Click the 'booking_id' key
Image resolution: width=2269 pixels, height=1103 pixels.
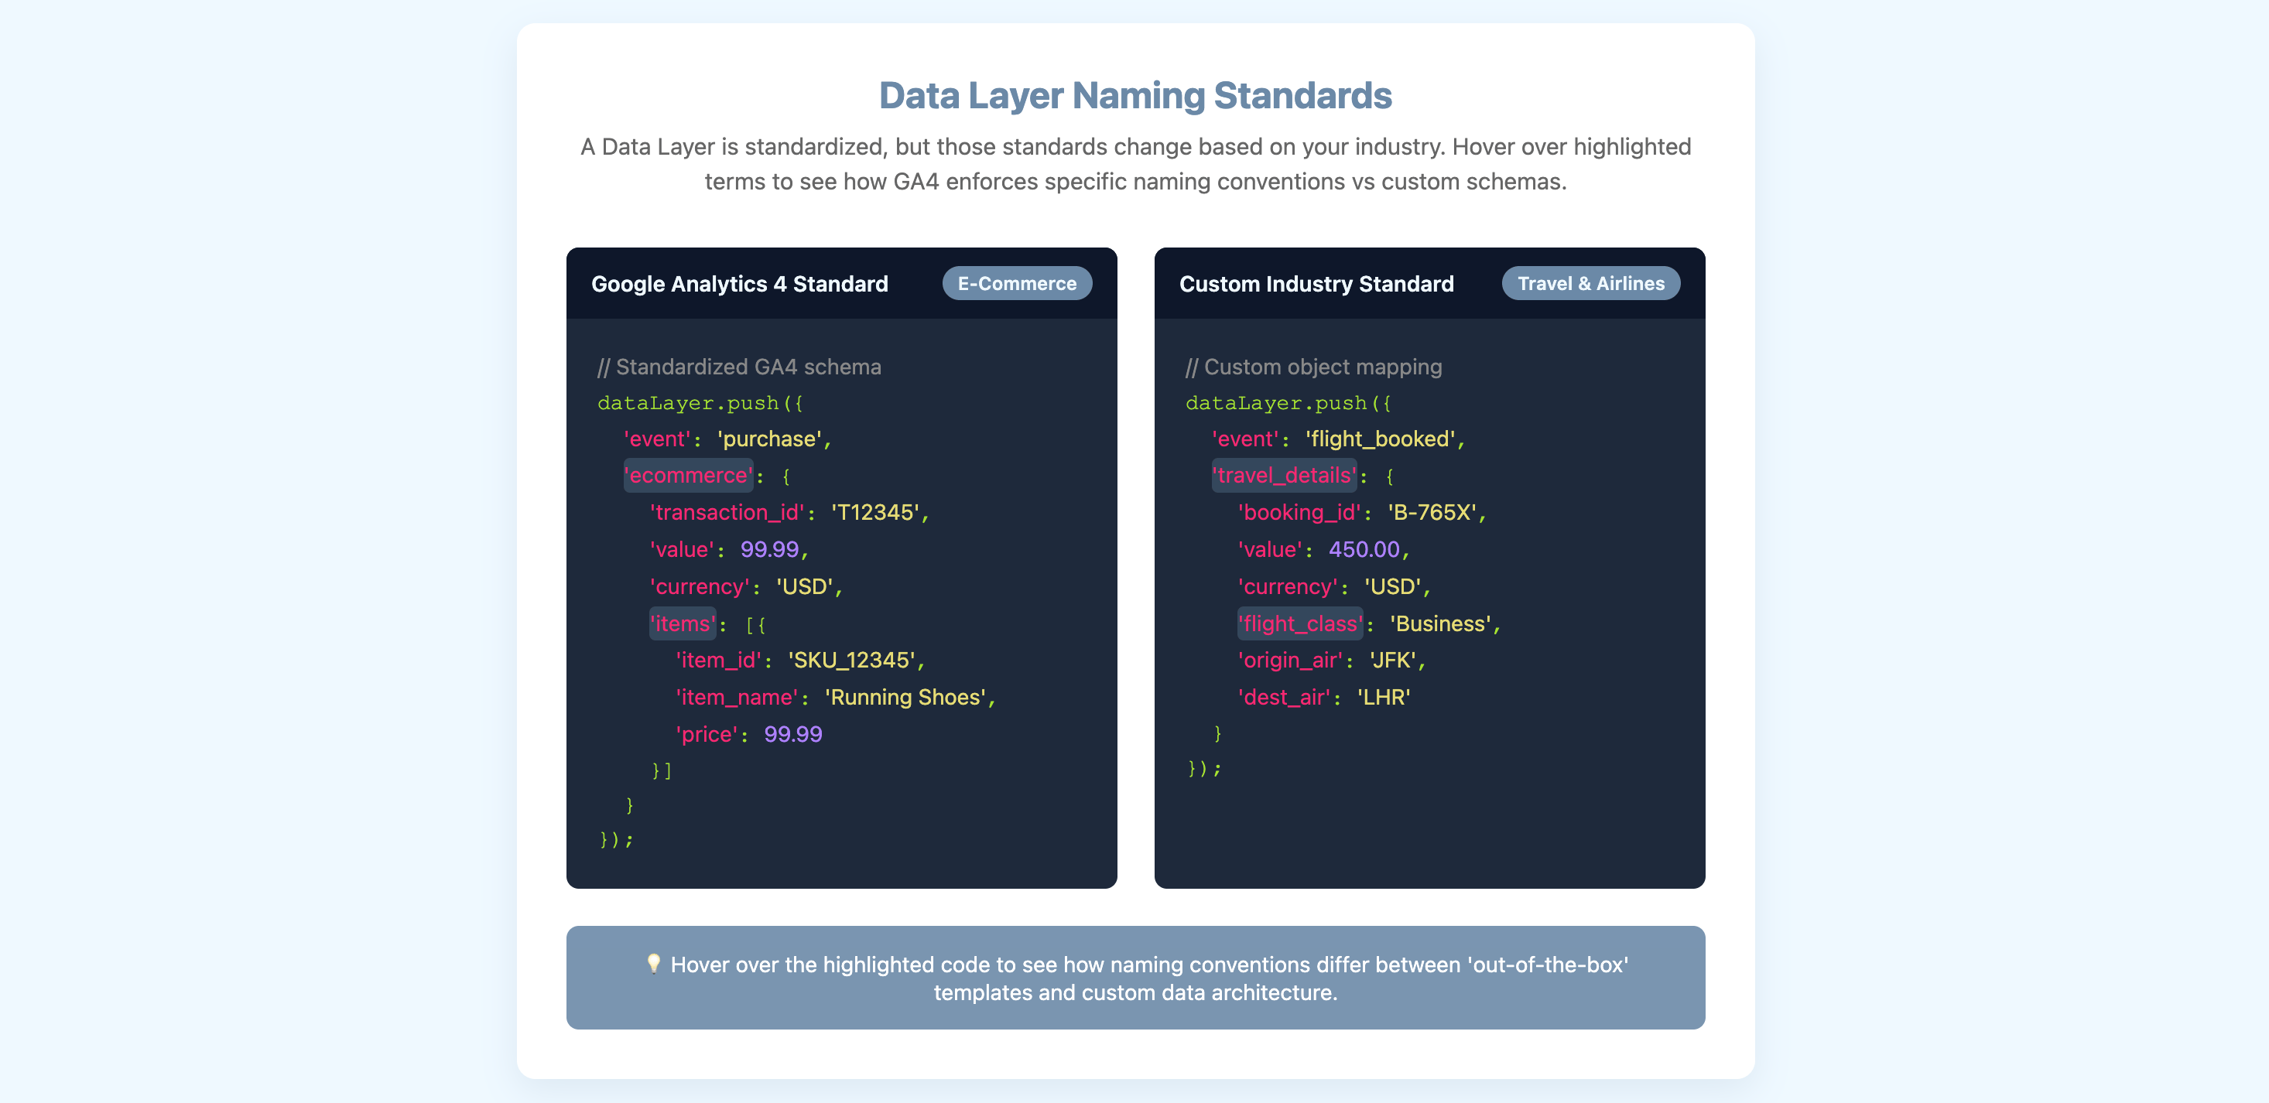(x=1299, y=512)
